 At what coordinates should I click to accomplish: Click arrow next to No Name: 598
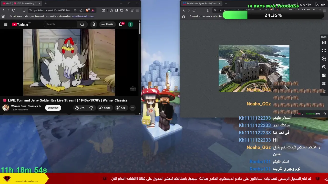pyautogui.click(x=325, y=114)
